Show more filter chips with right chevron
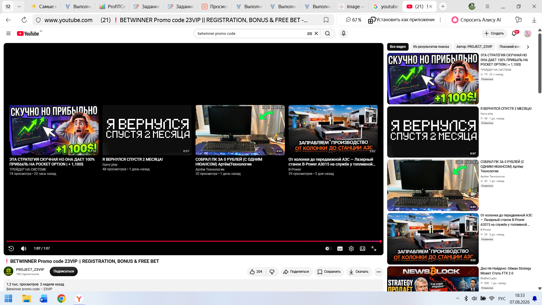Screen dimensions: 542x305 pos(528,47)
